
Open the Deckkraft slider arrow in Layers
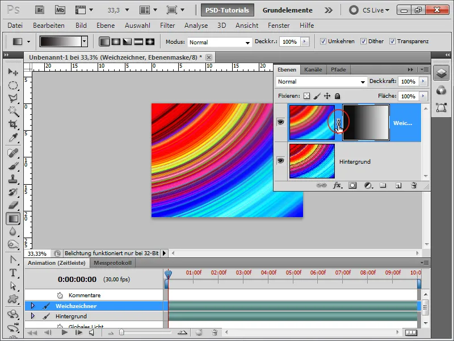click(x=423, y=81)
